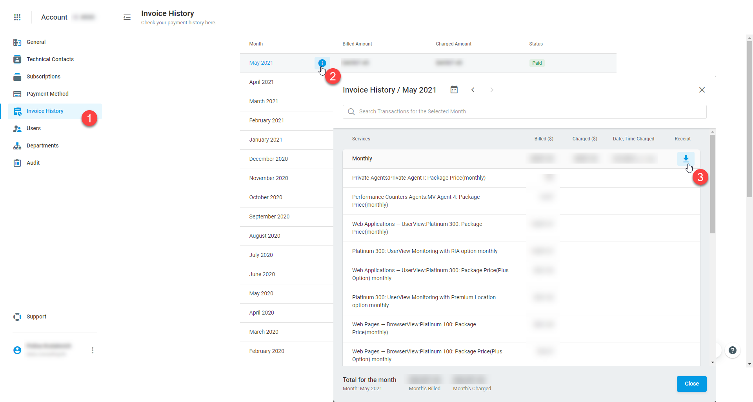Download the Monthly receipt
This screenshot has height=402, width=753.
(x=686, y=158)
